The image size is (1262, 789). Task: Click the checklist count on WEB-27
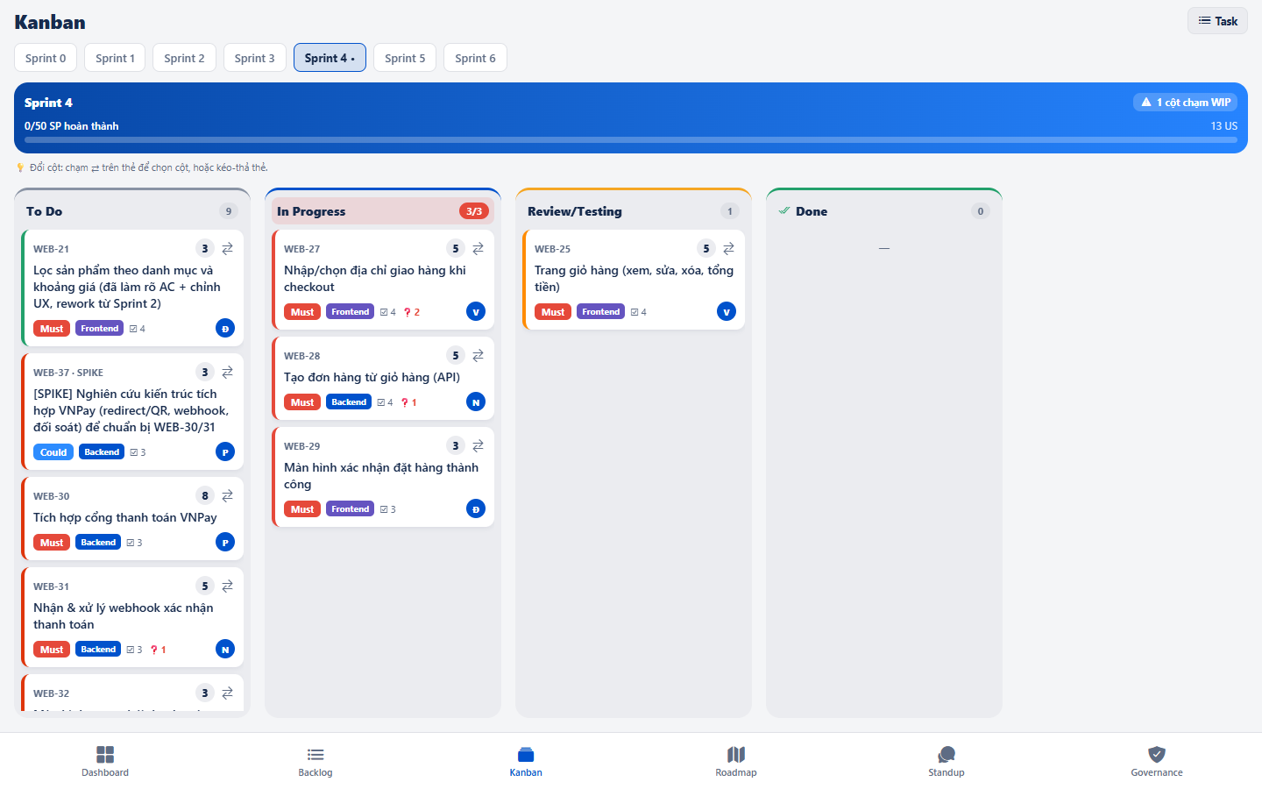point(388,312)
